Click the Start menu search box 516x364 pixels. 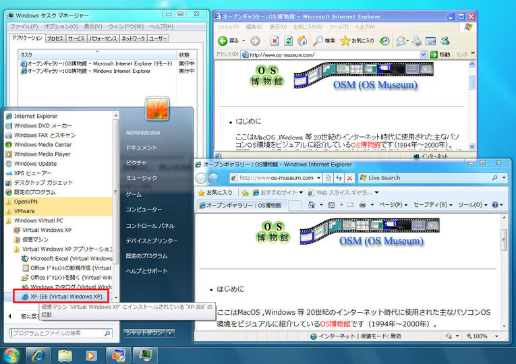tap(61, 333)
